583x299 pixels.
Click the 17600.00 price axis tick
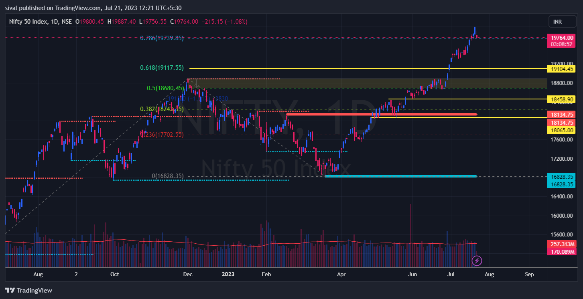pos(561,139)
